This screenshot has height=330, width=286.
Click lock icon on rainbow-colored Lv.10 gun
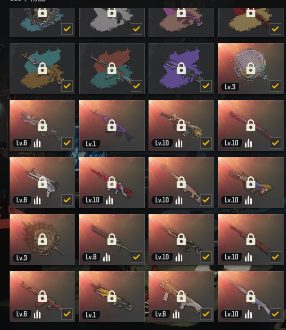(x=251, y=182)
